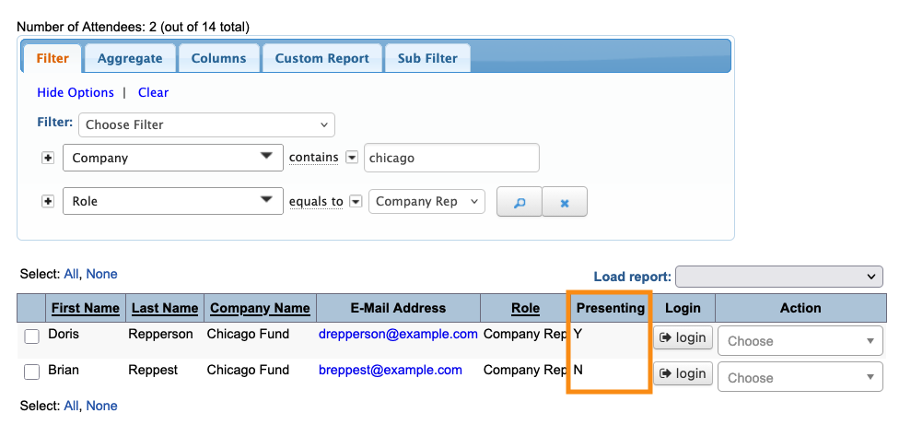Open the Custom Report tab
This screenshot has height=437, width=911.
point(321,58)
